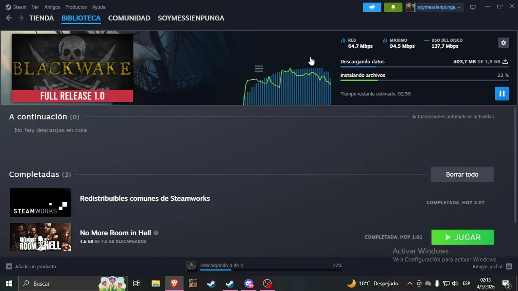The image size is (518, 291).
Task: Open Steam announcements megaphone button
Action: point(372,7)
